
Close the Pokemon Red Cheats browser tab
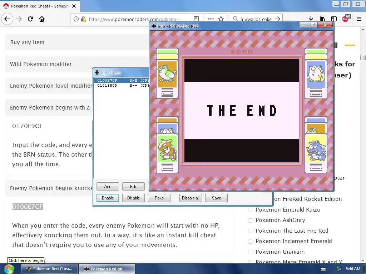click(74, 6)
